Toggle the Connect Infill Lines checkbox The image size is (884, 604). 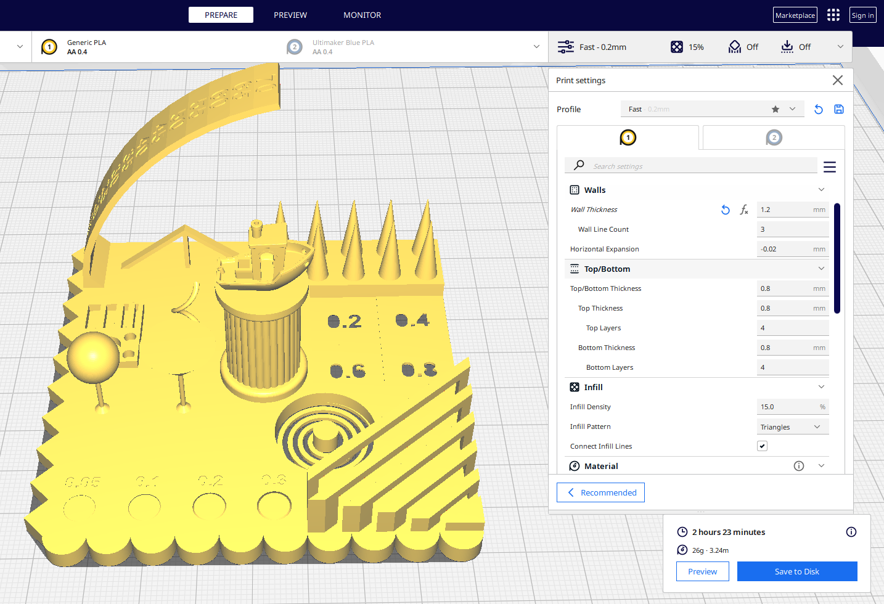coord(762,446)
